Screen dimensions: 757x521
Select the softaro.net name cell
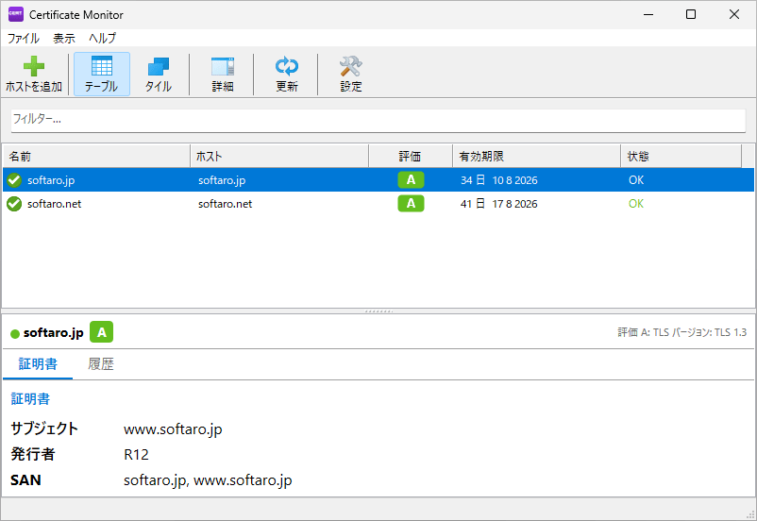pyautogui.click(x=54, y=204)
